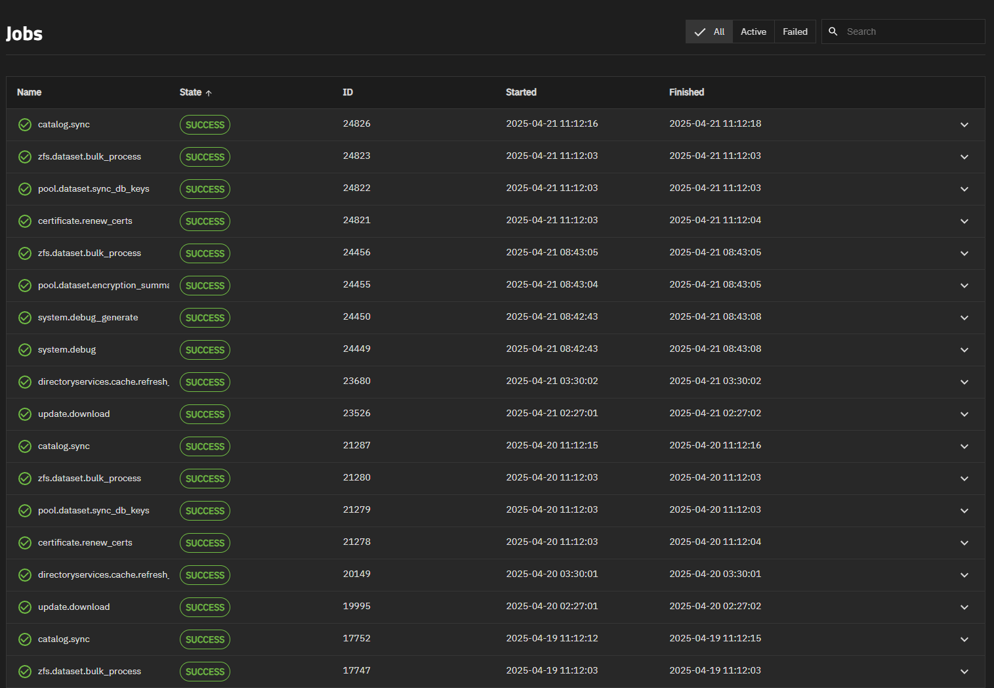Viewport: 994px width, 688px height.
Task: Click the started time 2025-04-20 03:30:01
Action: [x=552, y=574]
